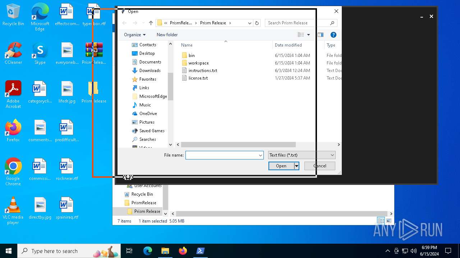Click the File name input field
Image resolution: width=460 pixels, height=258 pixels.
coord(222,155)
